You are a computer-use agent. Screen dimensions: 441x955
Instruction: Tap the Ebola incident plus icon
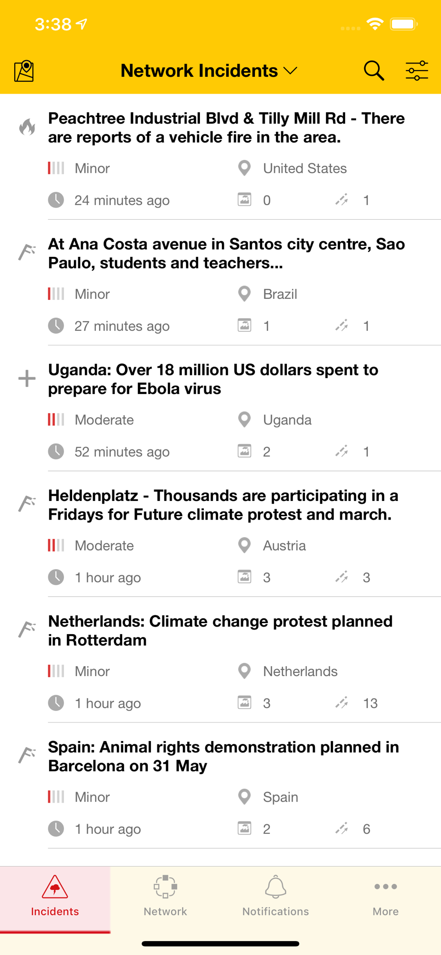tap(27, 379)
